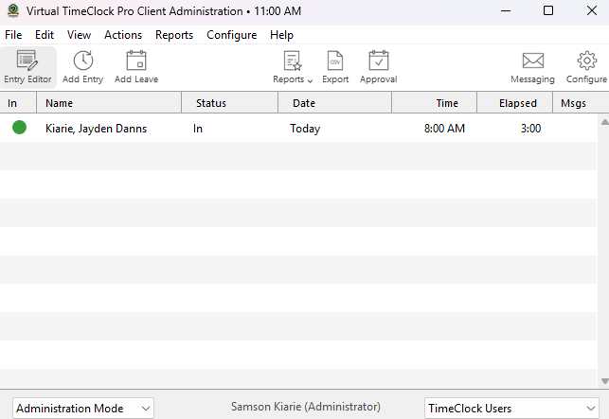Sort by the Msgs column header
This screenshot has width=609, height=419.
(581, 103)
